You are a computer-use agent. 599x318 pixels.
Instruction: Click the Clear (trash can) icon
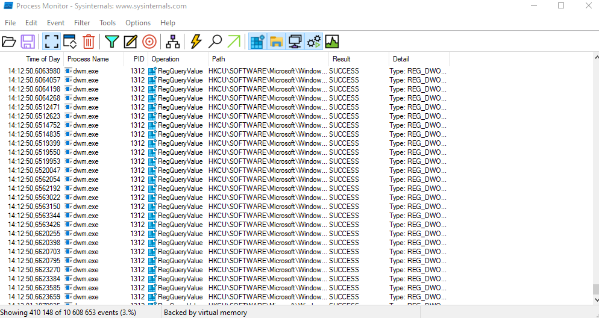(89, 41)
